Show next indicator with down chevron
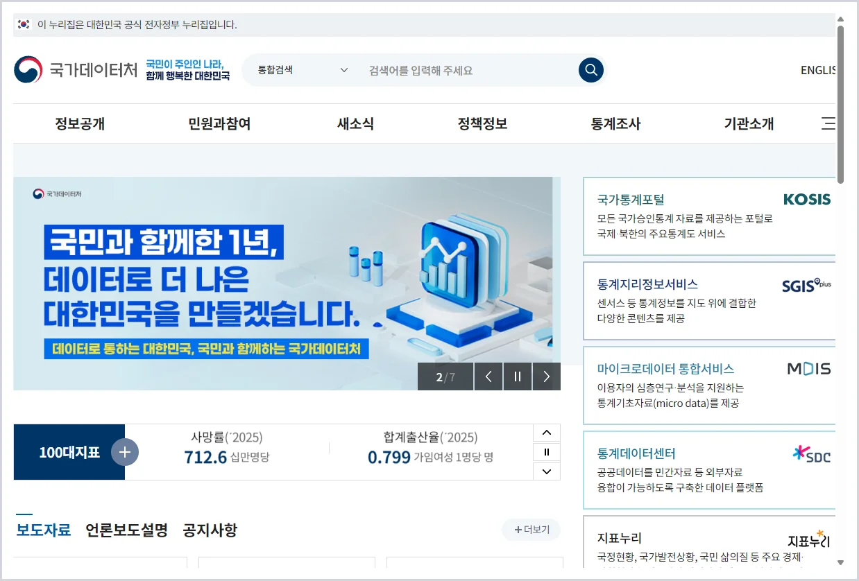The image size is (859, 581). [547, 471]
